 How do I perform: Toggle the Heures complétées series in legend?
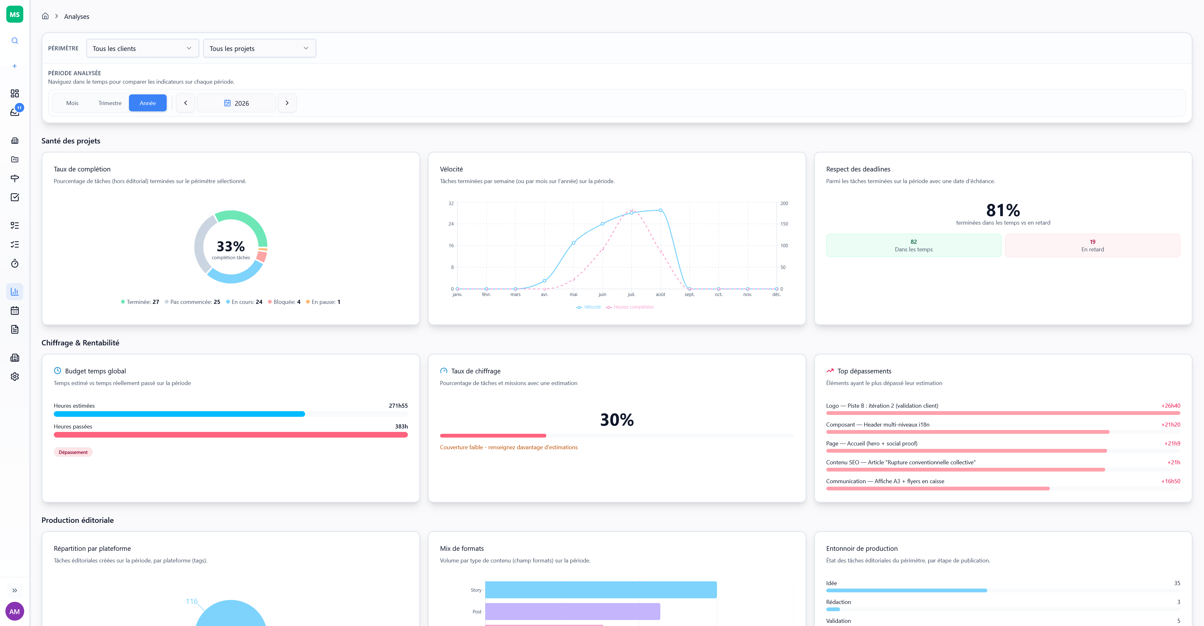(630, 307)
